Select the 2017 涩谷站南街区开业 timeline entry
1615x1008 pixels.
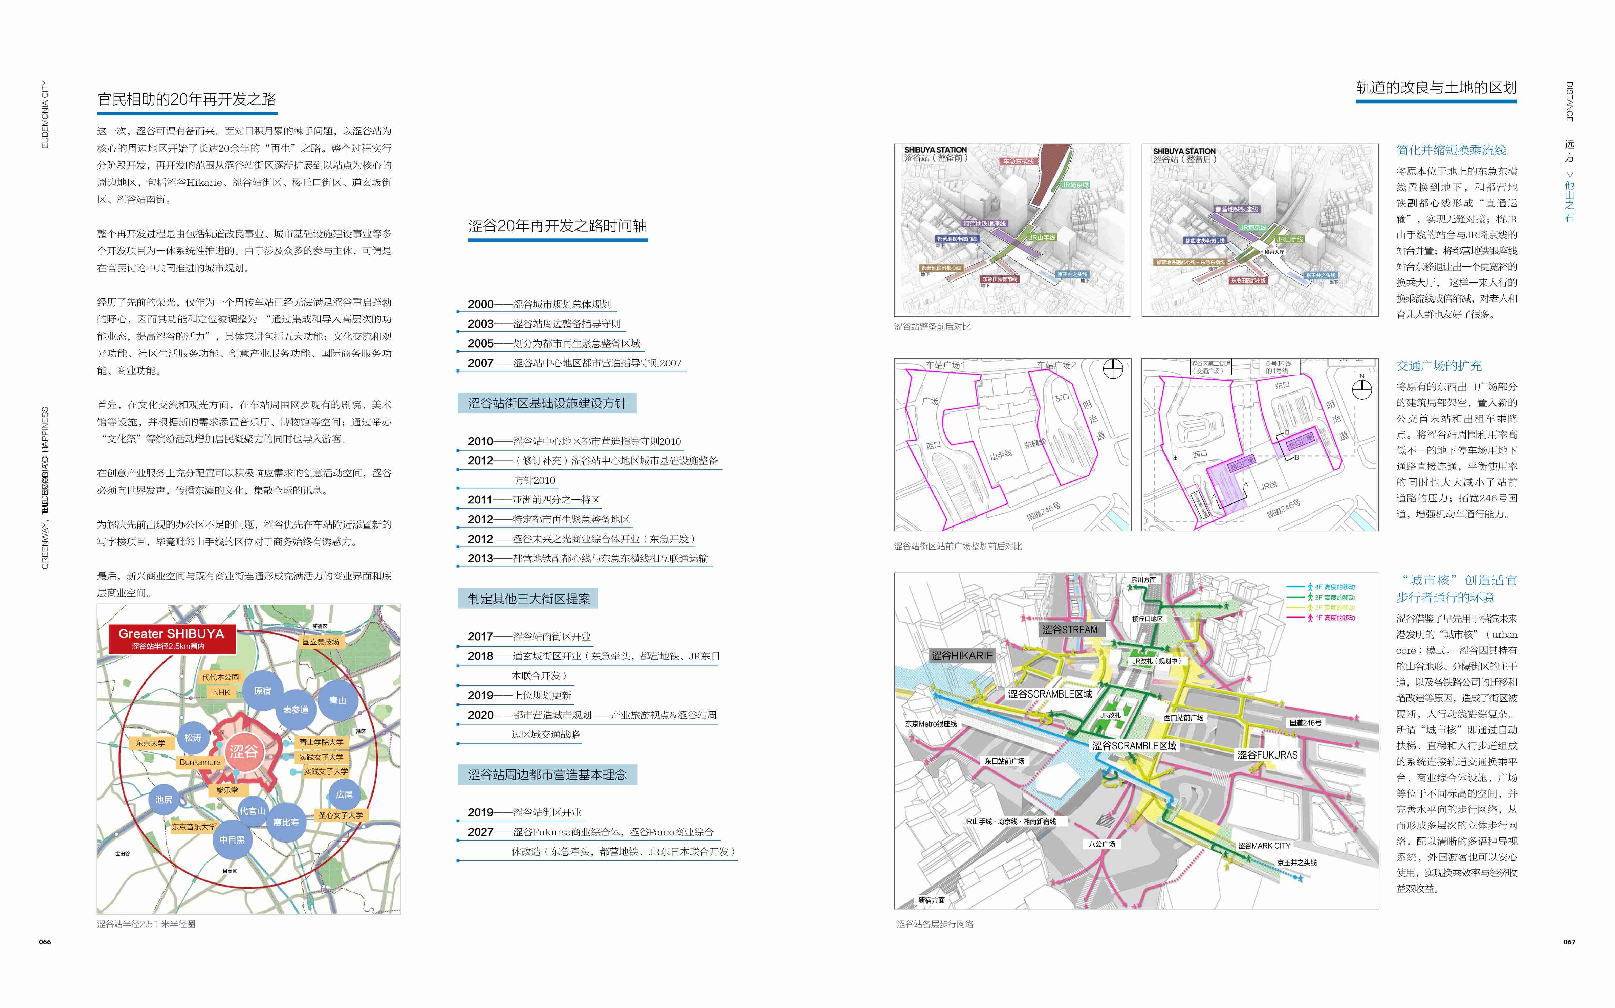[x=529, y=637]
